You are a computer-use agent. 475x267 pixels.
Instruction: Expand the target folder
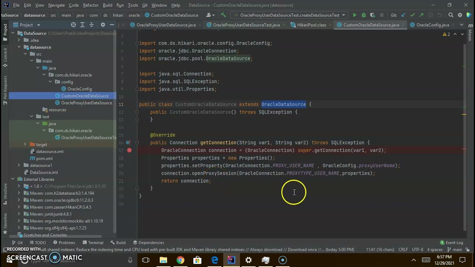click(25, 145)
